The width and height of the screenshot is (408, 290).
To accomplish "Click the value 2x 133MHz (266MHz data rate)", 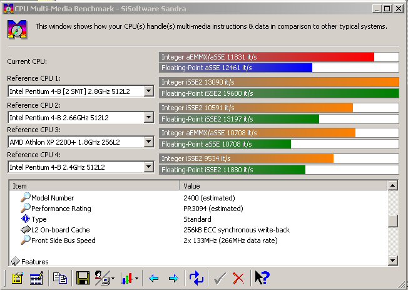I will [230, 241].
